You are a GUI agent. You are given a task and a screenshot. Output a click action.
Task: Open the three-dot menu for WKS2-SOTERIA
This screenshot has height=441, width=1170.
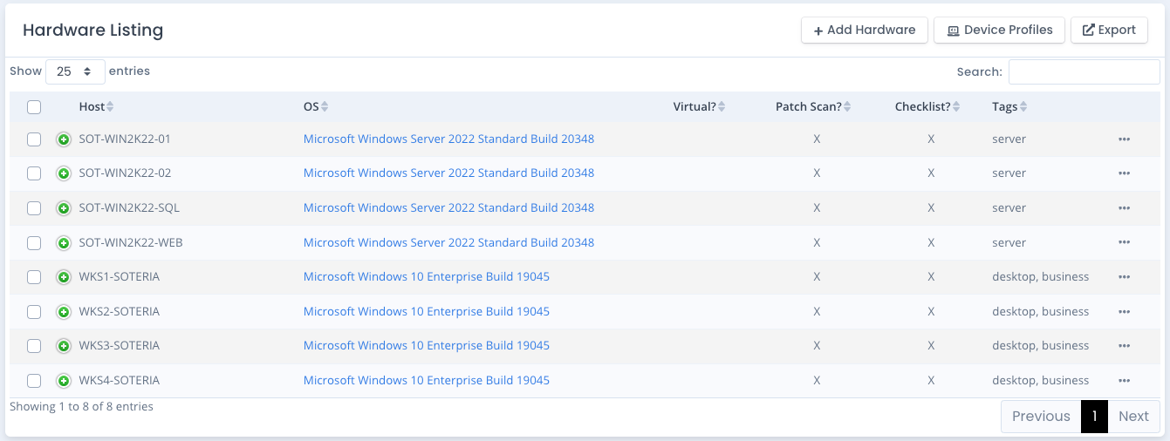tap(1124, 312)
